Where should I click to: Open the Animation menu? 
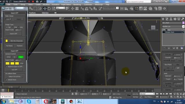point(55,5)
